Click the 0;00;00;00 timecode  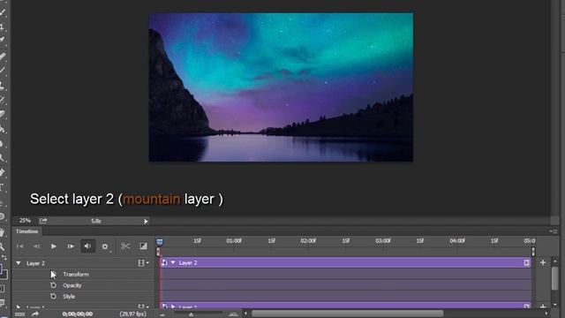coord(78,314)
